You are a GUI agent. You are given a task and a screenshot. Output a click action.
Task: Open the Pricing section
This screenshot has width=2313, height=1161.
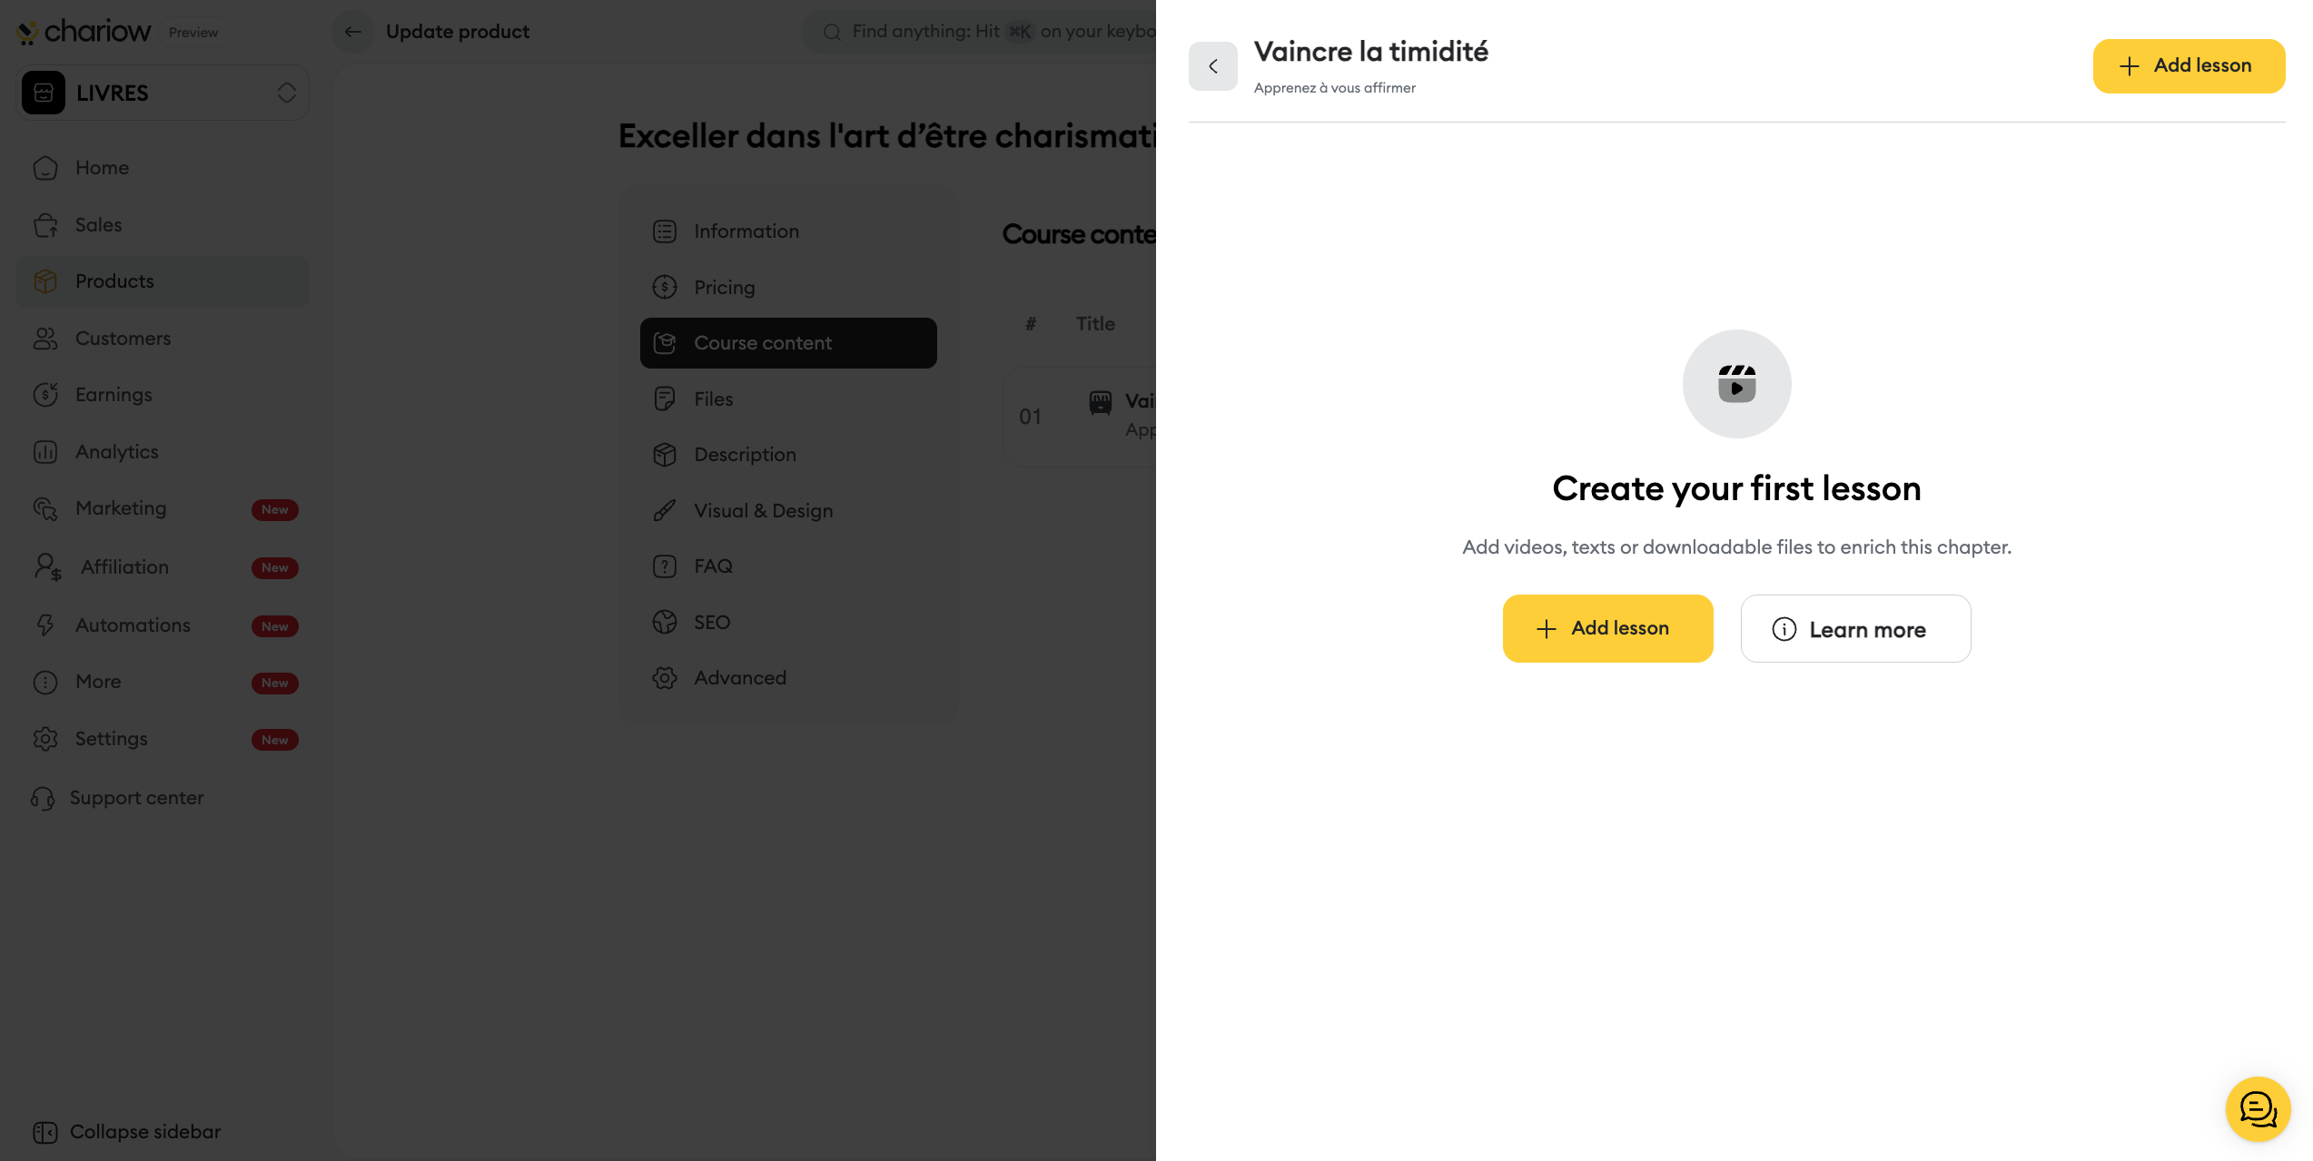point(724,288)
